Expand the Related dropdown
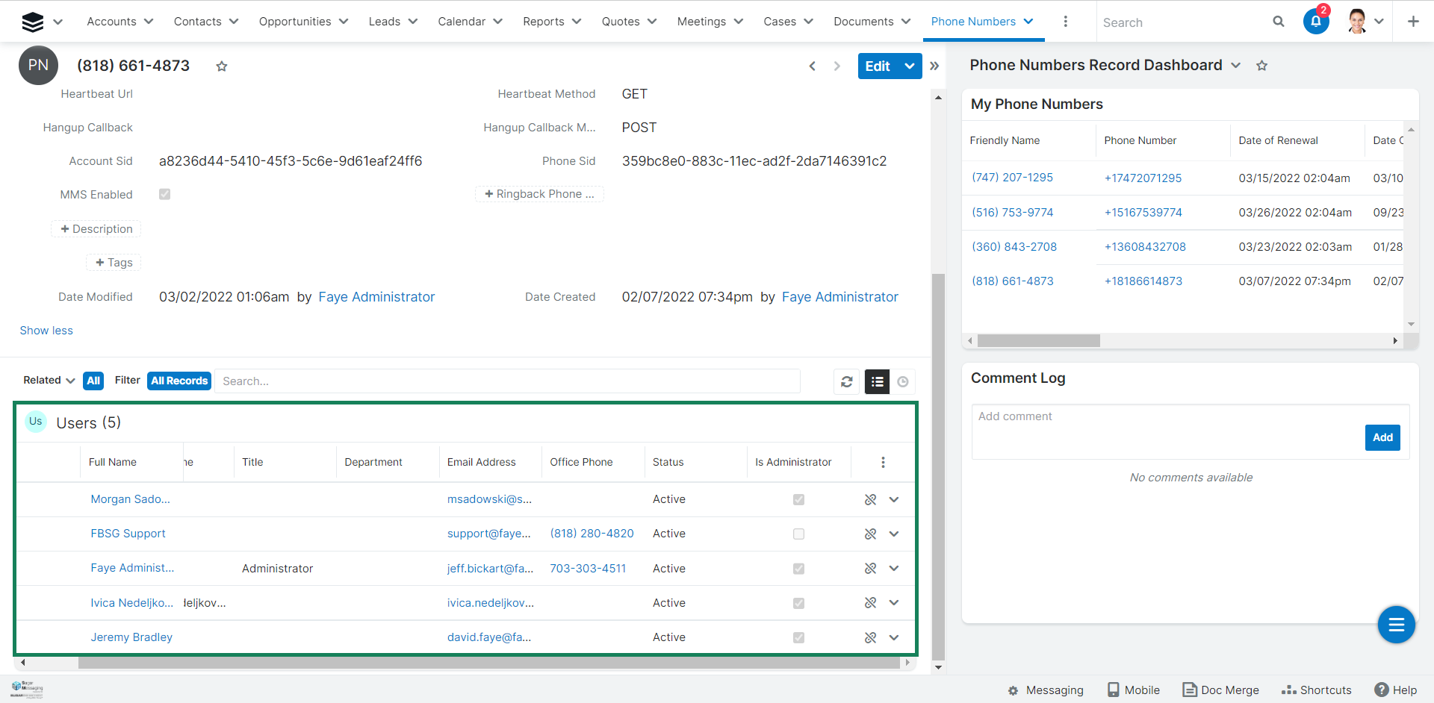 (x=49, y=381)
